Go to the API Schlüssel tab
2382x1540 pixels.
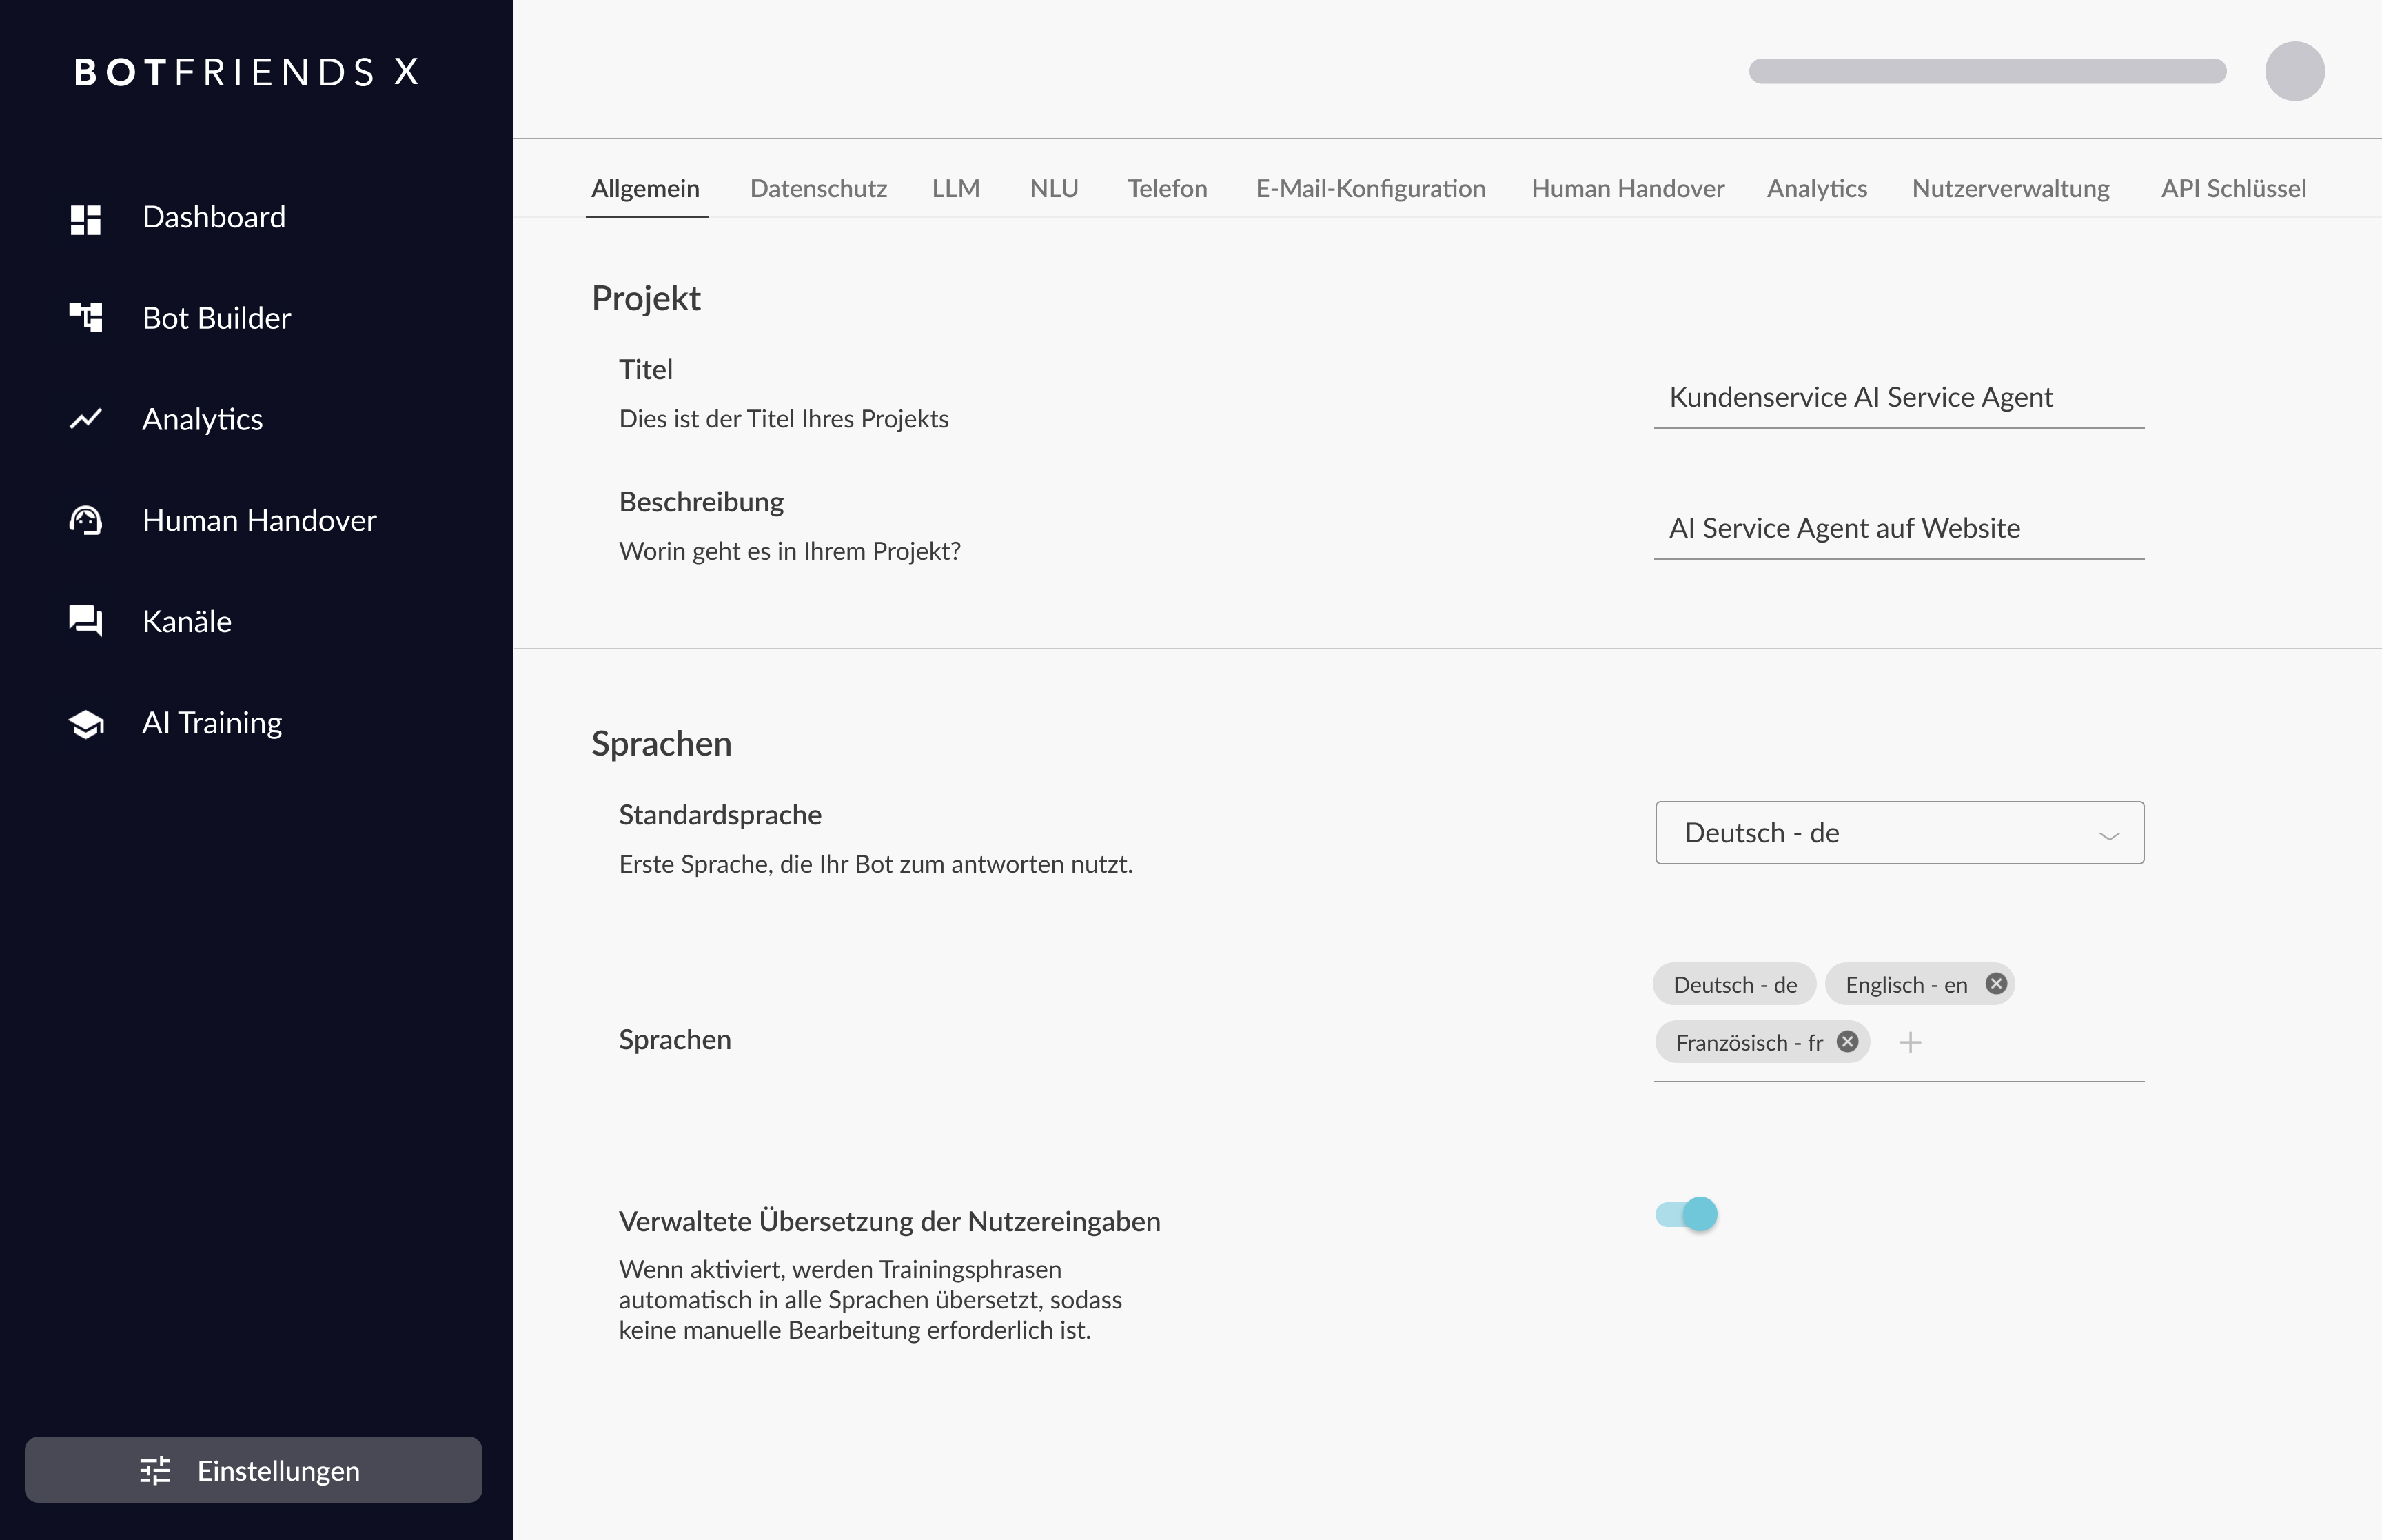click(2233, 189)
